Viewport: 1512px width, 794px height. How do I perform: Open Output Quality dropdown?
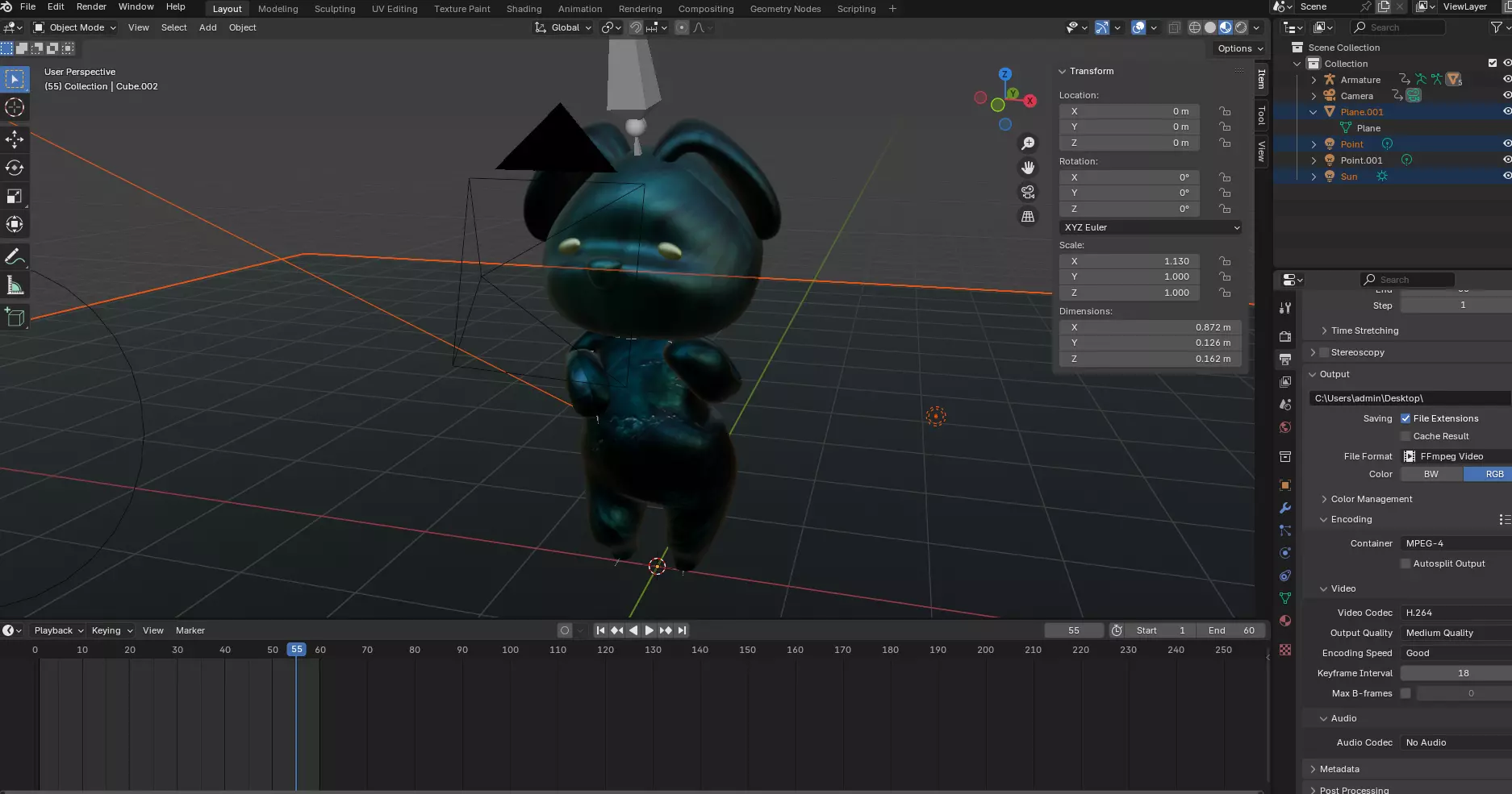tap(1456, 633)
